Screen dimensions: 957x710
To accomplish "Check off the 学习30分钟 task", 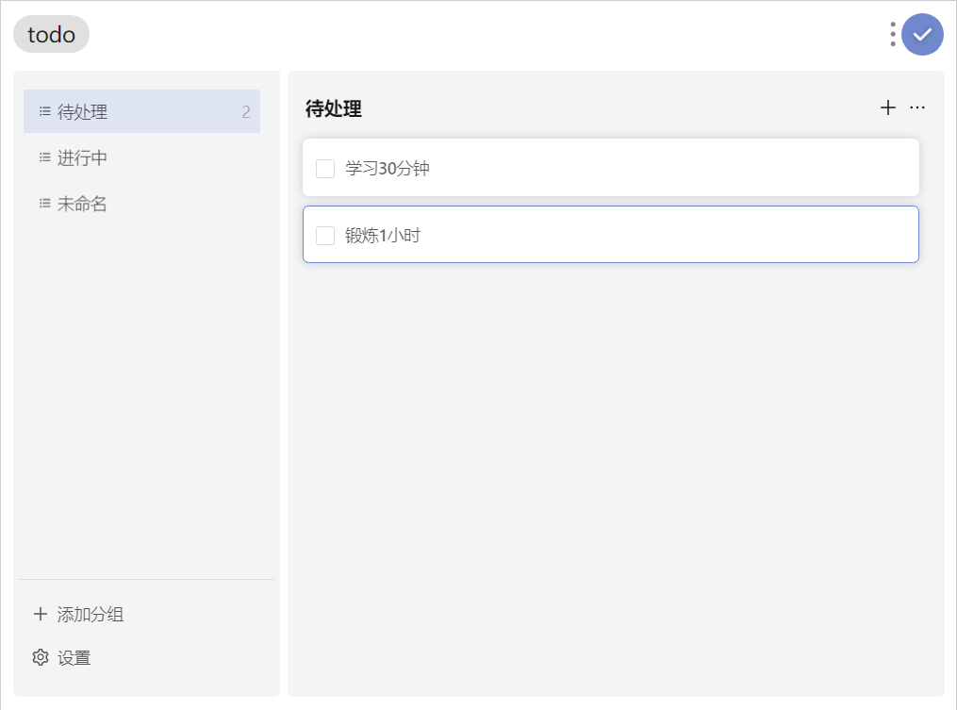I will (325, 169).
